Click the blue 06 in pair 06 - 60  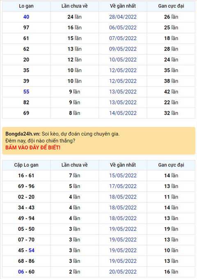[21, 272]
